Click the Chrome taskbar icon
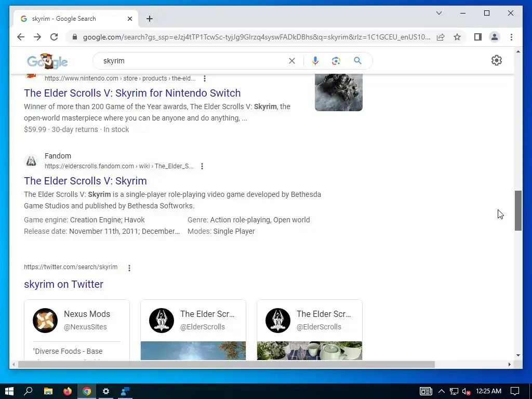 tap(87, 391)
